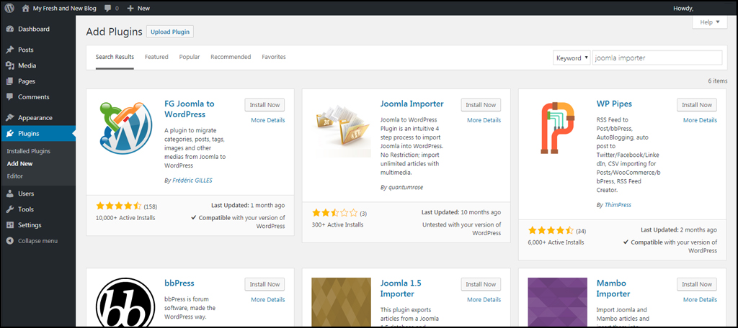The width and height of the screenshot is (738, 328).
Task: Expand the Help panel
Action: point(710,22)
